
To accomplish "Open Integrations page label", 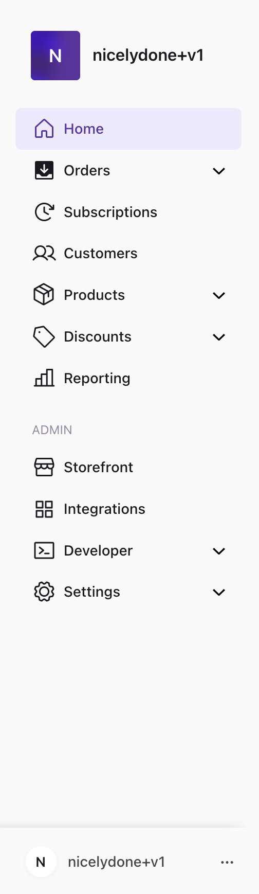I will click(x=105, y=509).
